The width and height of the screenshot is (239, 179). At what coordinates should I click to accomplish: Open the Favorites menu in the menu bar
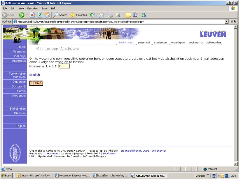tap(32, 8)
